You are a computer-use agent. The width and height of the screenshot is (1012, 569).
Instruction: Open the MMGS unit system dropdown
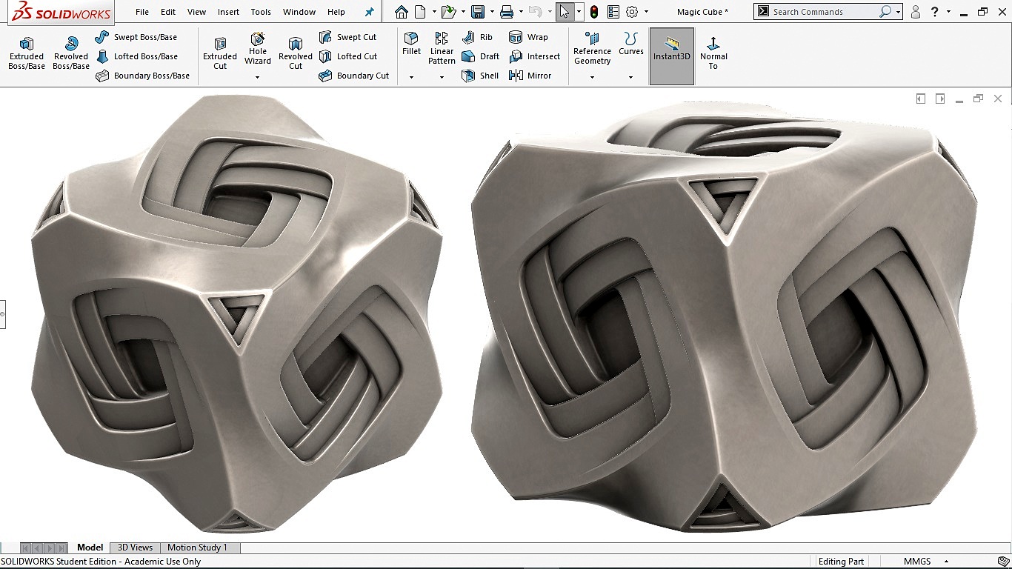[946, 562]
